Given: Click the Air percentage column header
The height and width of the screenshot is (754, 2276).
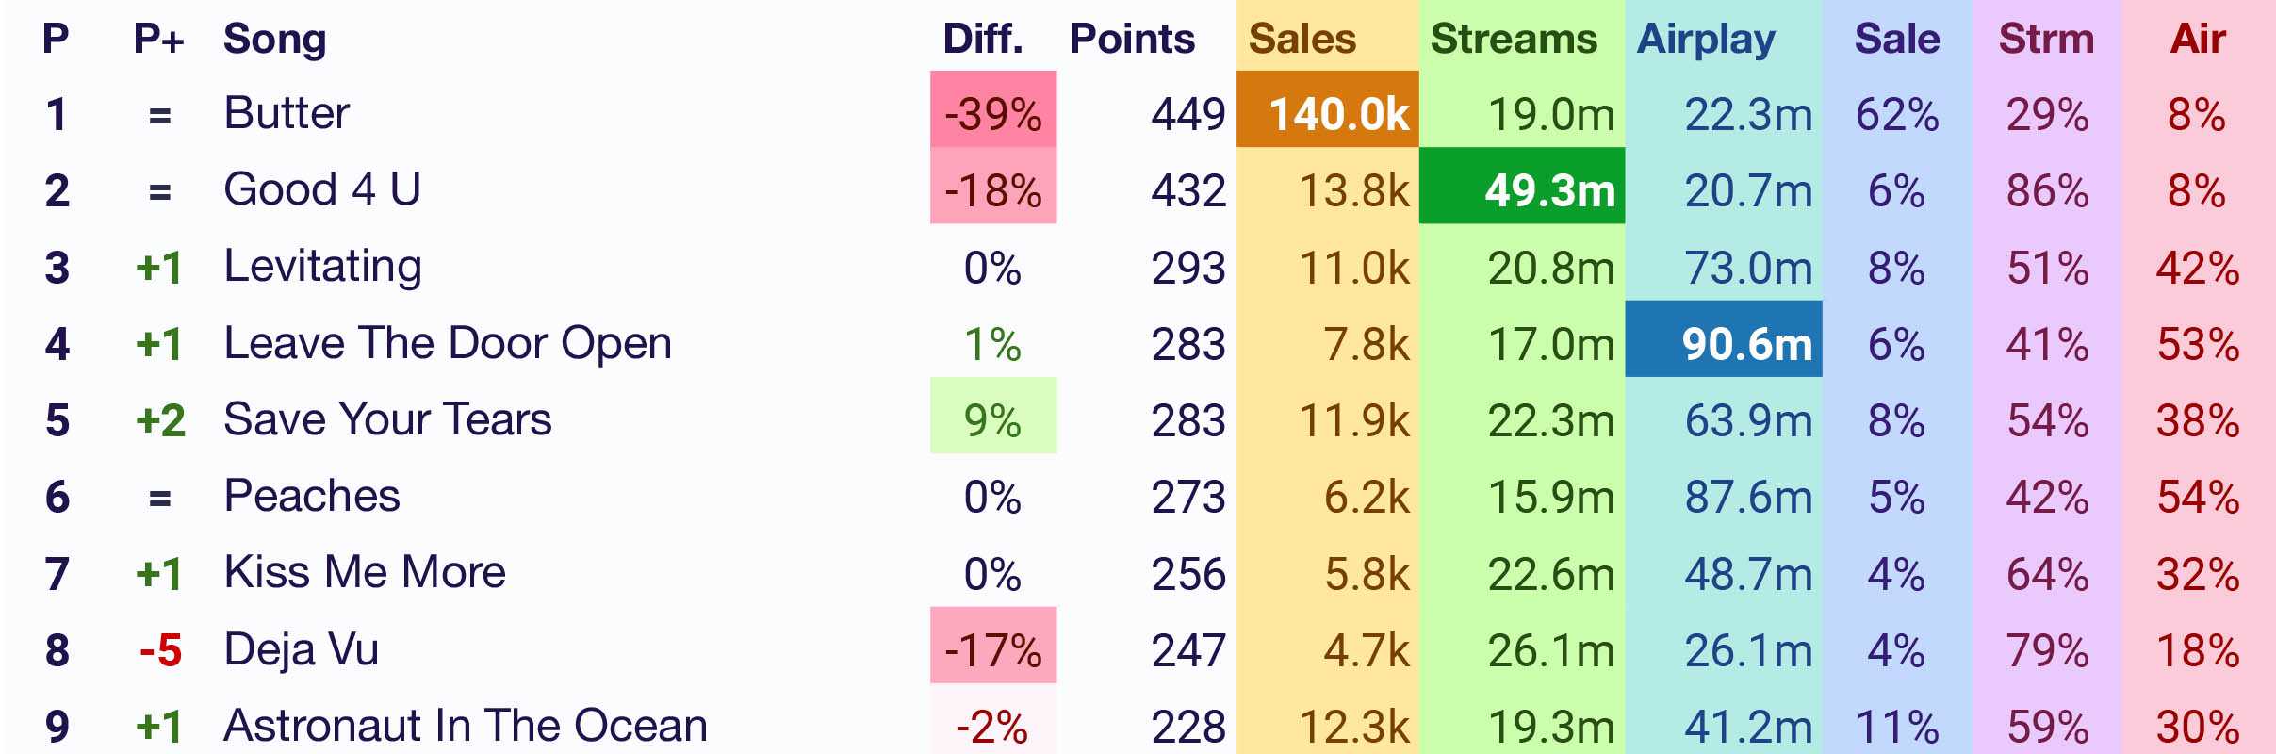Looking at the screenshot, I should pos(2197,40).
